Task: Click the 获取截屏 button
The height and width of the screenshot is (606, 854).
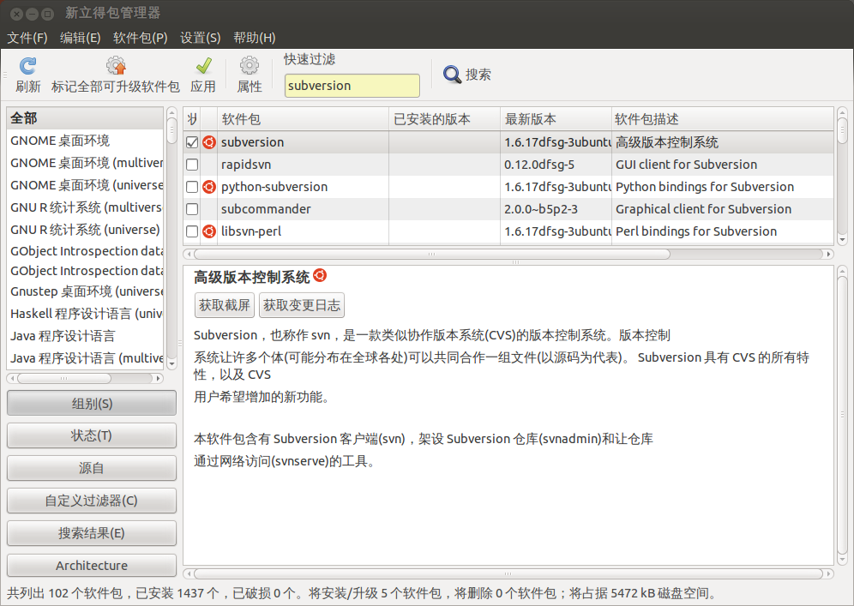Action: tap(225, 305)
